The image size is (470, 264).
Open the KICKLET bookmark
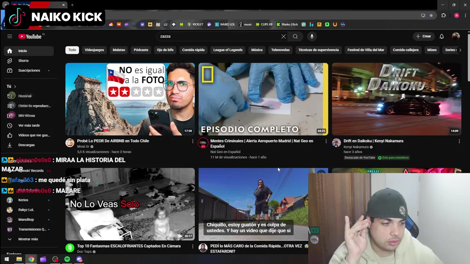(195, 25)
